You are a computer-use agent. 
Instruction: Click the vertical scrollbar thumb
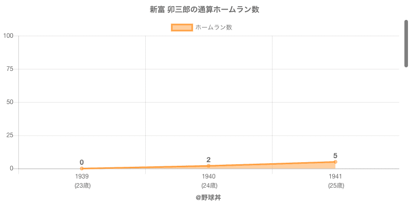point(406,43)
